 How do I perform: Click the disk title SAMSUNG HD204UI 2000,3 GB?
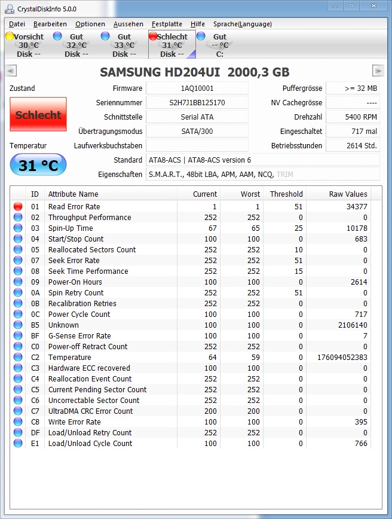(x=195, y=72)
